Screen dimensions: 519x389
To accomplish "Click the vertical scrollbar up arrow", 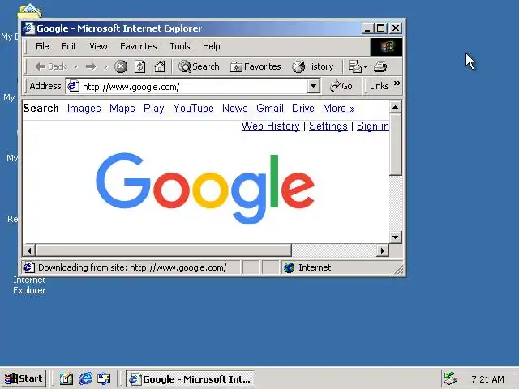I will pyautogui.click(x=396, y=107).
